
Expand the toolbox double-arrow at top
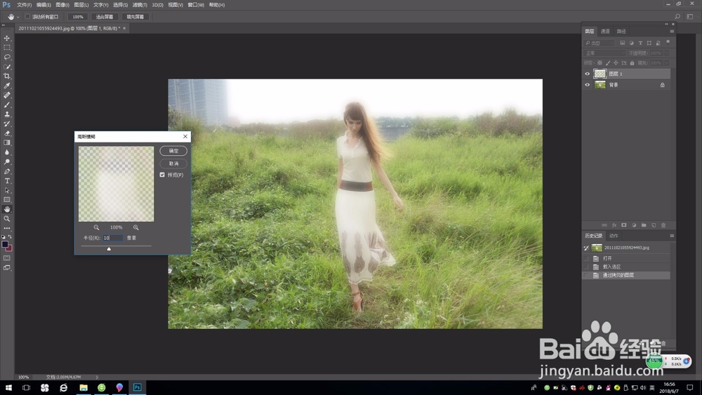(4, 25)
